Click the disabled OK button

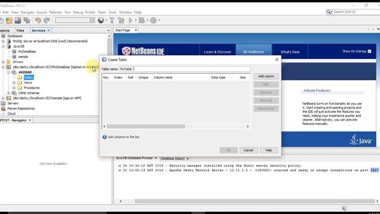(228, 150)
